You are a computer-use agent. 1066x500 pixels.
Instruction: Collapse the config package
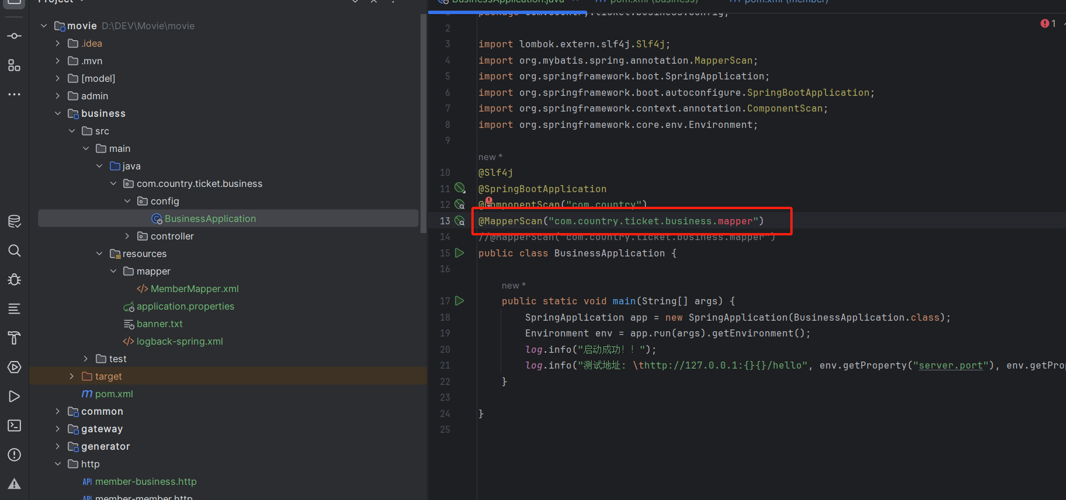(x=127, y=201)
